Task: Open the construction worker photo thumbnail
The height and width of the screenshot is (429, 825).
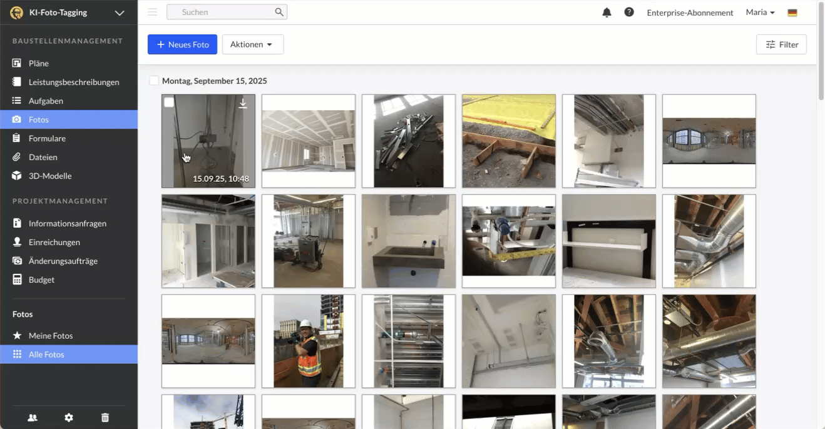Action: (309, 341)
